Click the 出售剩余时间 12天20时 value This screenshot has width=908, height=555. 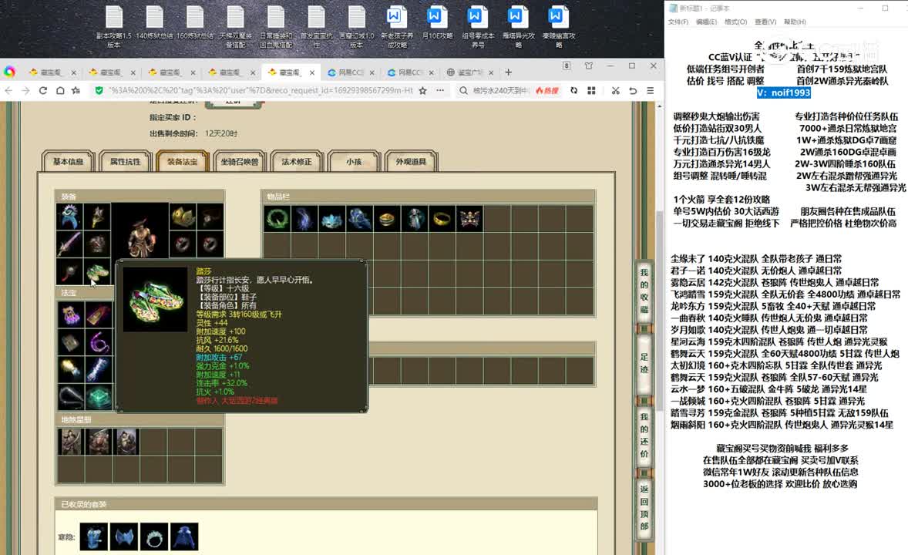pyautogui.click(x=221, y=133)
